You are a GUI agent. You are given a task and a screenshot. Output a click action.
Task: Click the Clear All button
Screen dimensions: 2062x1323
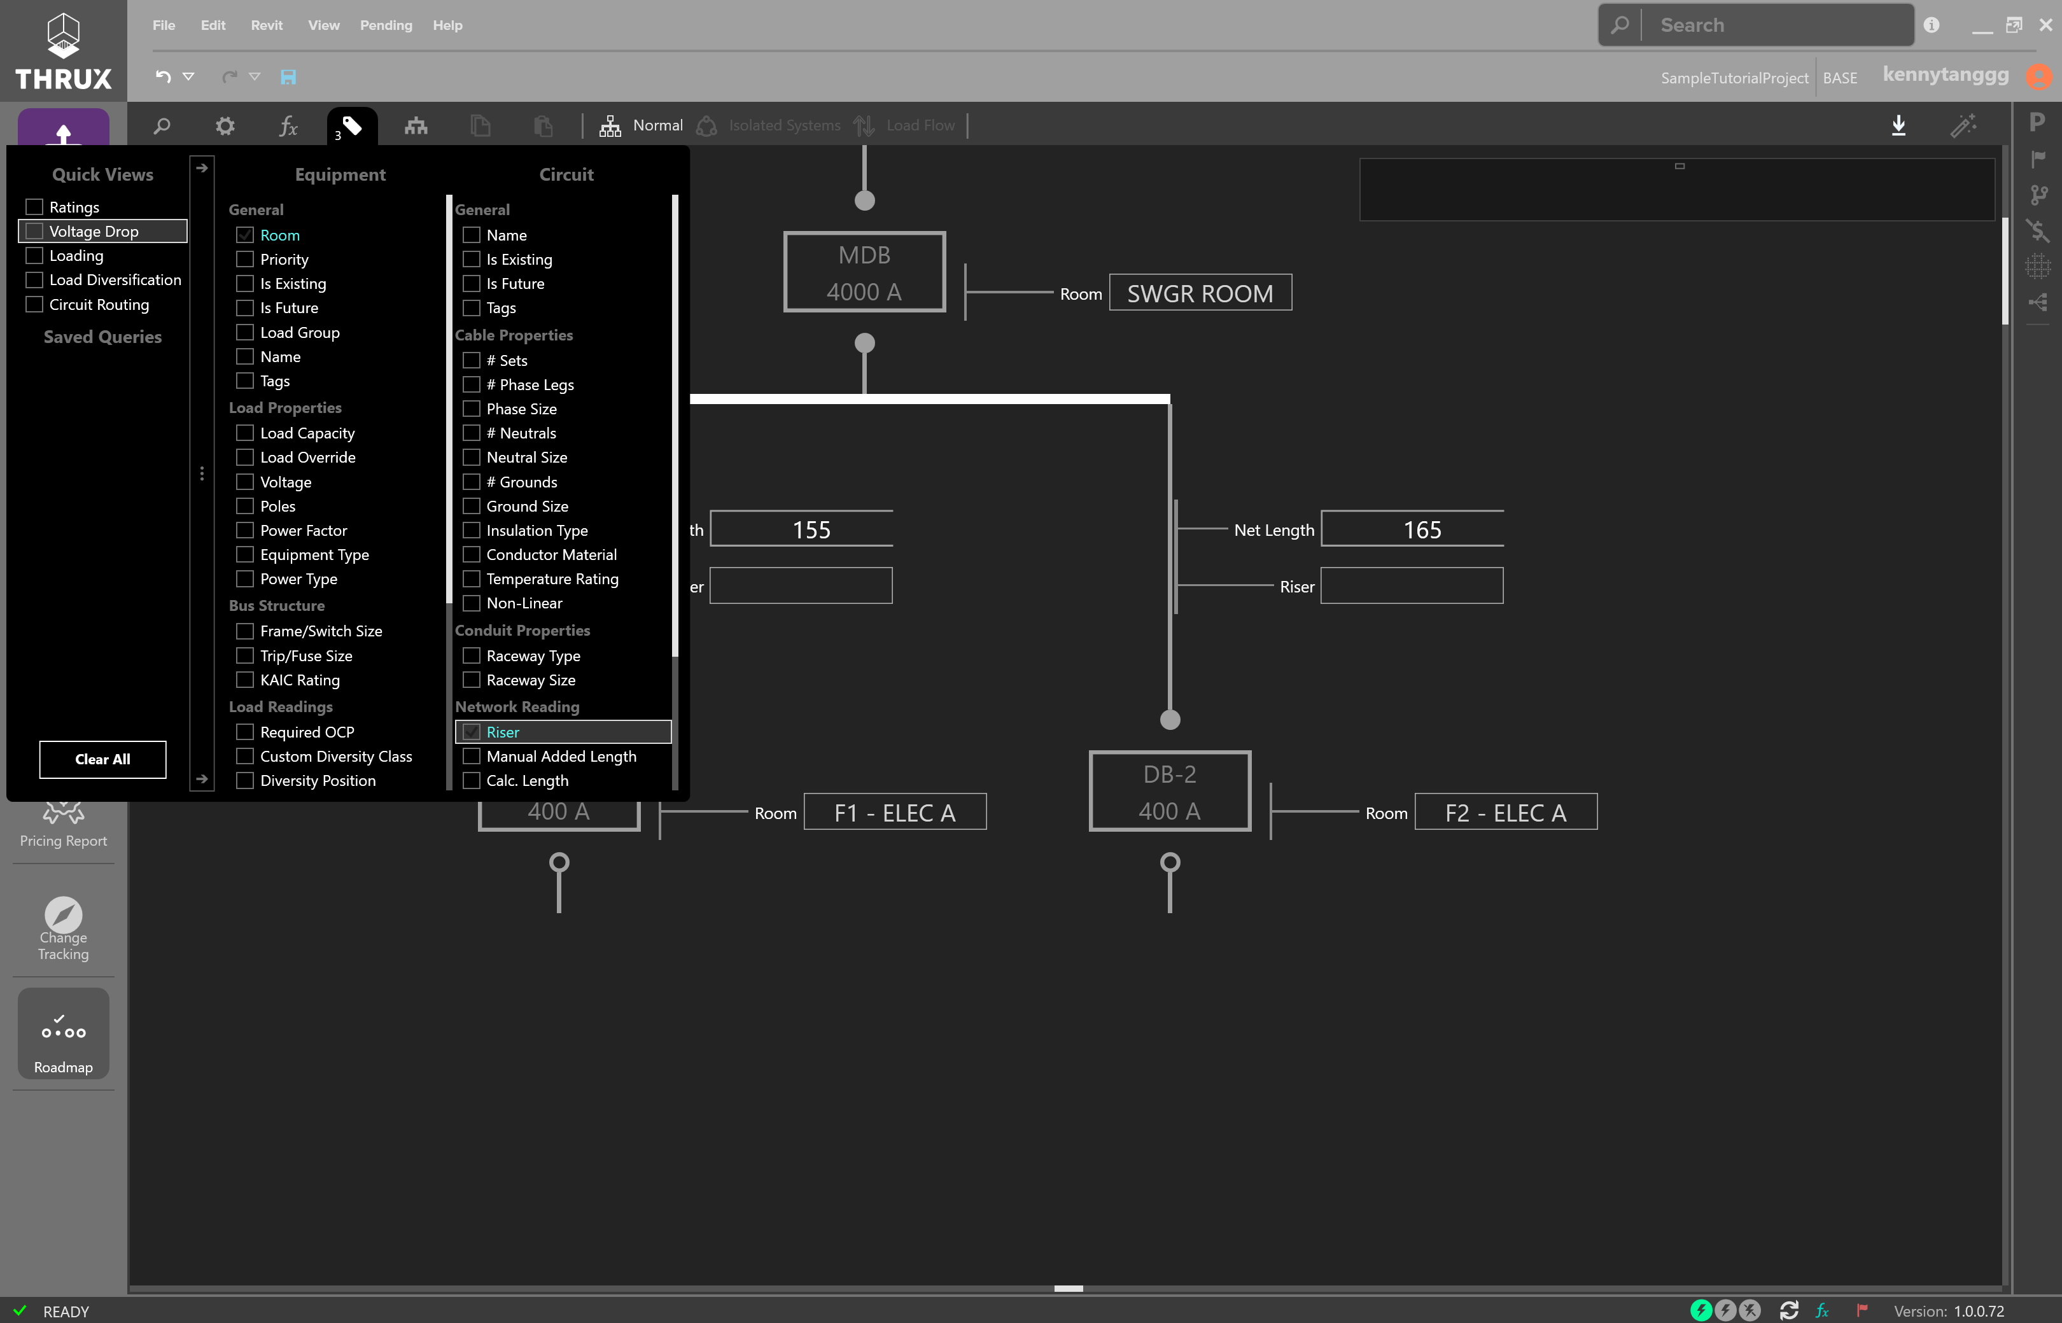102,759
